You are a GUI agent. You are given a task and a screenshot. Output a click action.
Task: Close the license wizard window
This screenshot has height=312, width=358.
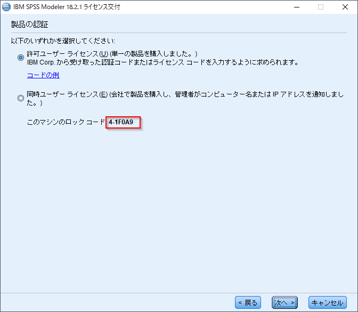pyautogui.click(x=345, y=7)
